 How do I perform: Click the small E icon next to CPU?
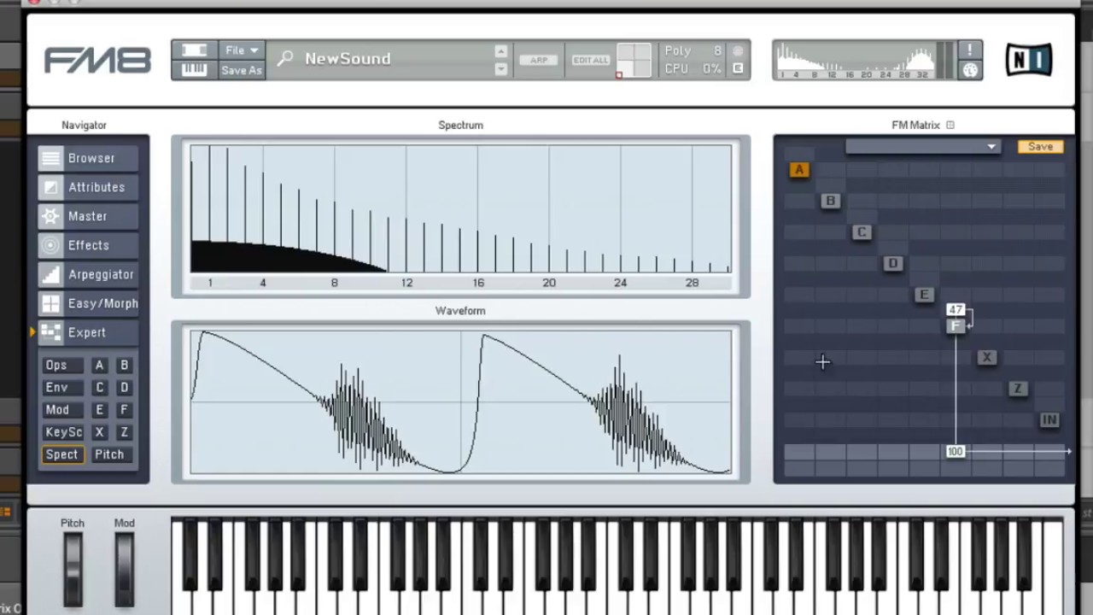pos(738,68)
